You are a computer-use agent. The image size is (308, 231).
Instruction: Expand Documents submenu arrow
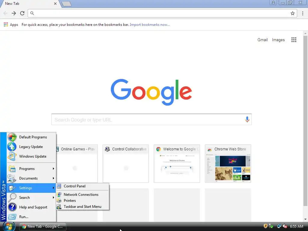click(x=54, y=178)
